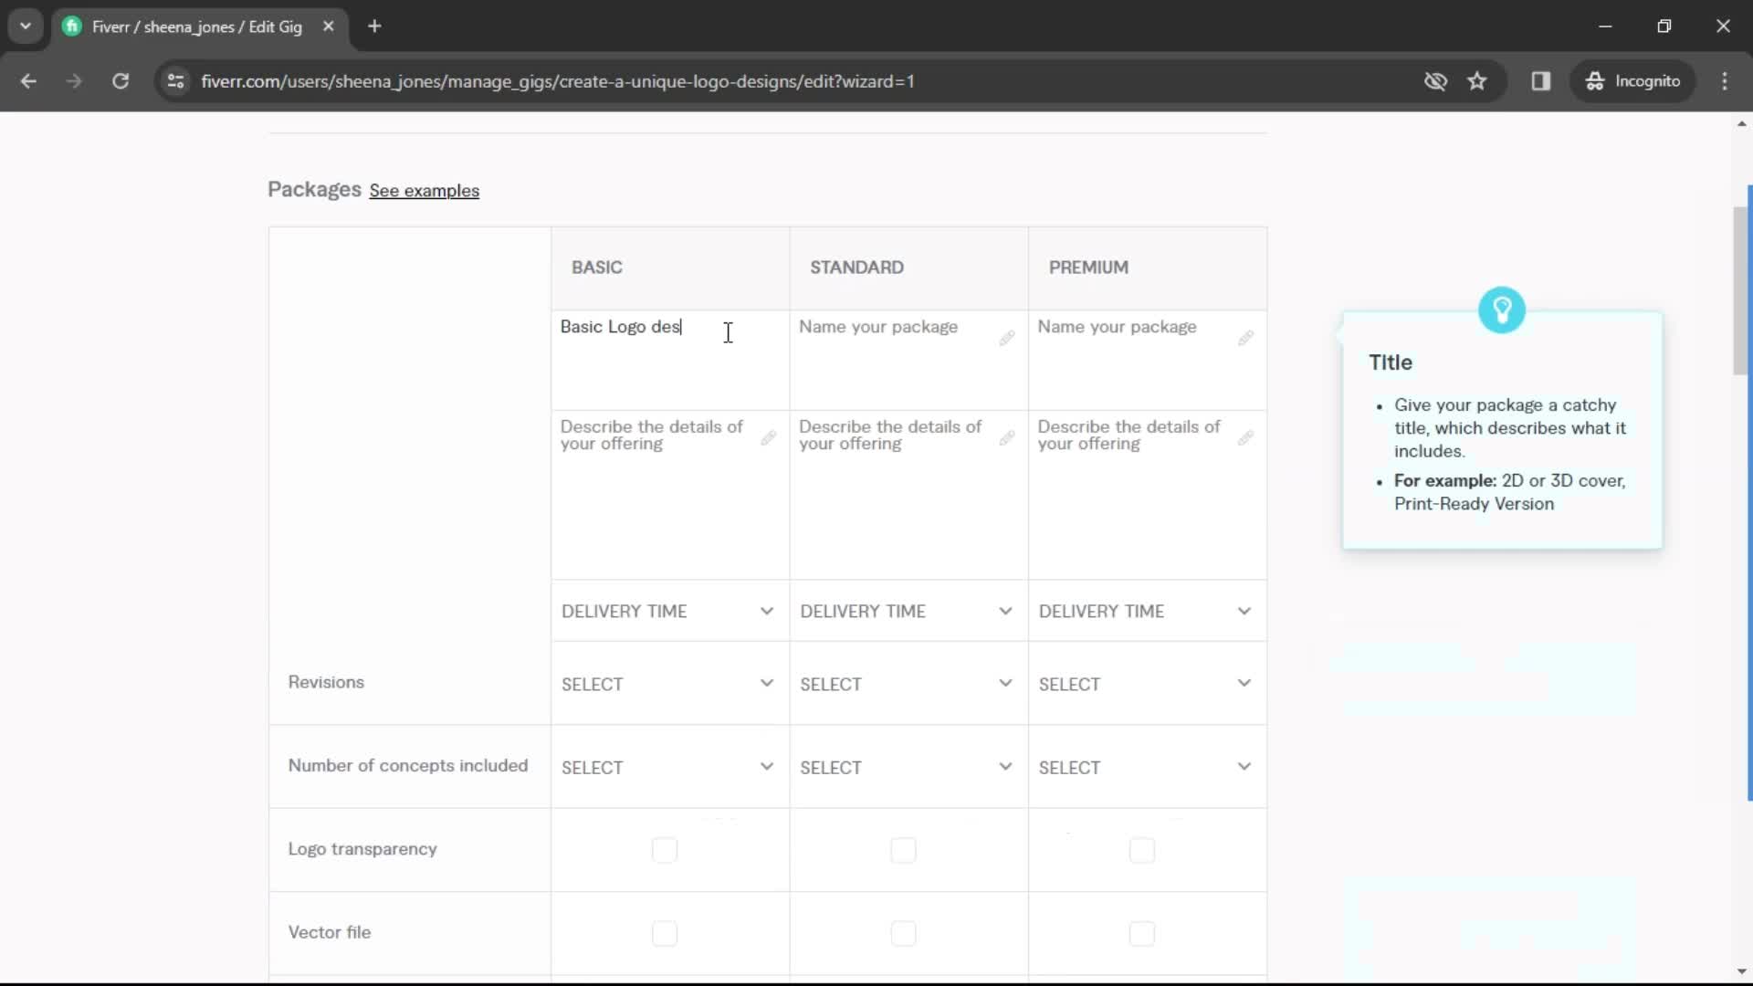Viewport: 1753px width, 986px height.
Task: Toggle Logo transparency checkbox for Premium package
Action: (x=1142, y=850)
